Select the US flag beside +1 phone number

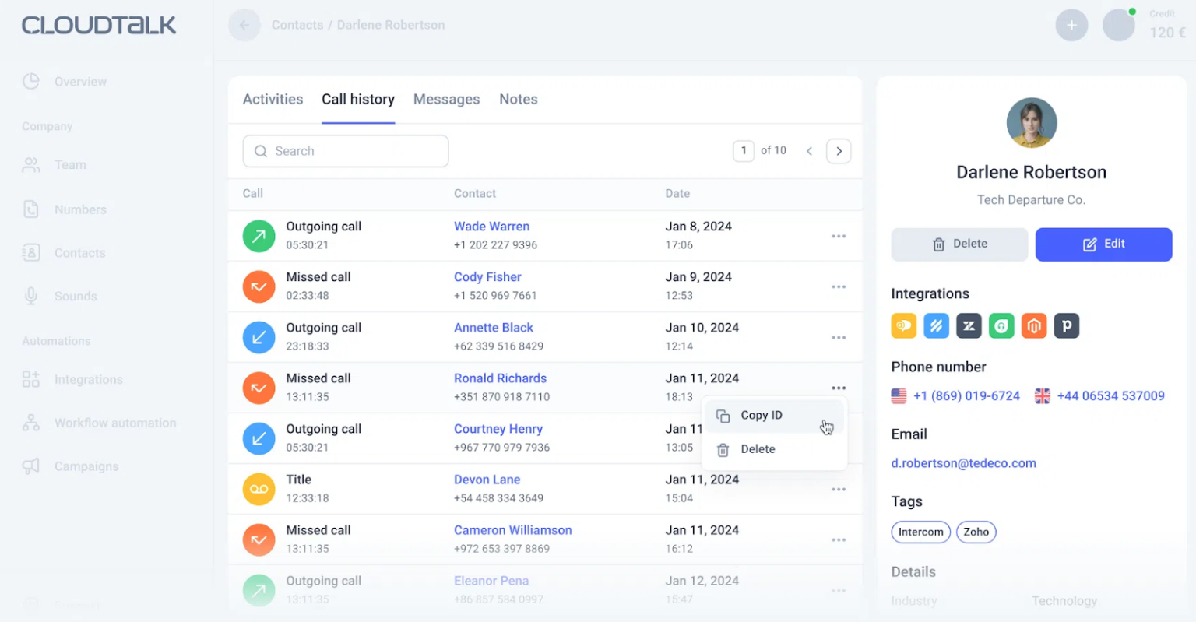click(899, 395)
